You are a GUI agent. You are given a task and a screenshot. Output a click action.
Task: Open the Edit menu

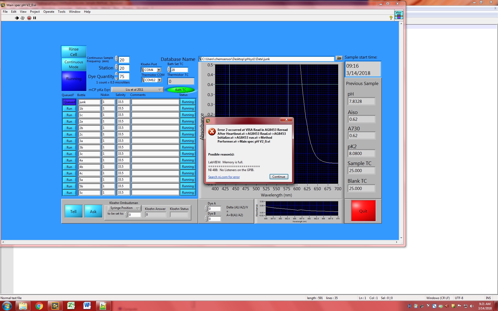(x=14, y=12)
